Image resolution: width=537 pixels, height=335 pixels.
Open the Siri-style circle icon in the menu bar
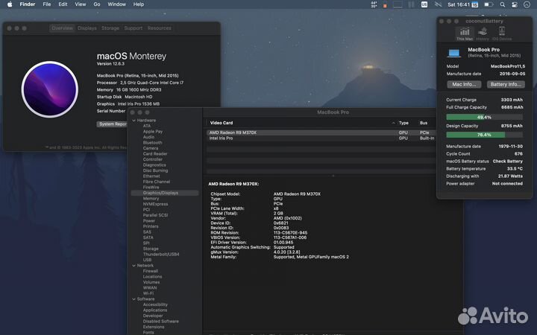(527, 4)
